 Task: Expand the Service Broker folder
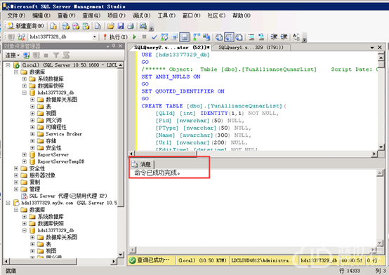click(x=32, y=134)
